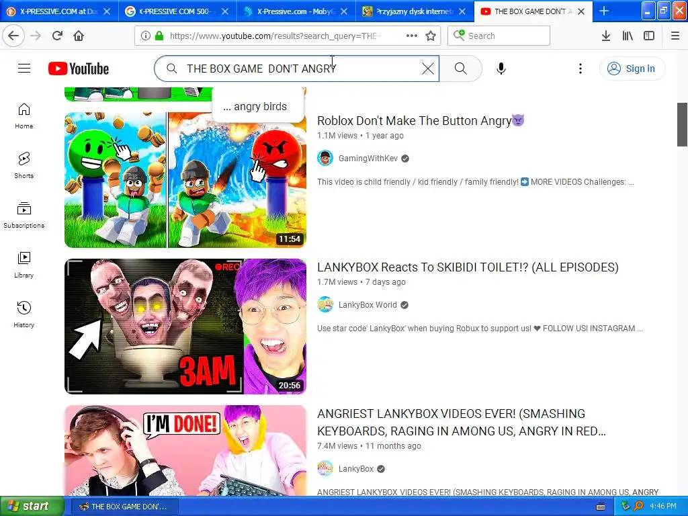Click the page vertical scrollbar thumb
This screenshot has height=516, width=688.
pos(682,124)
